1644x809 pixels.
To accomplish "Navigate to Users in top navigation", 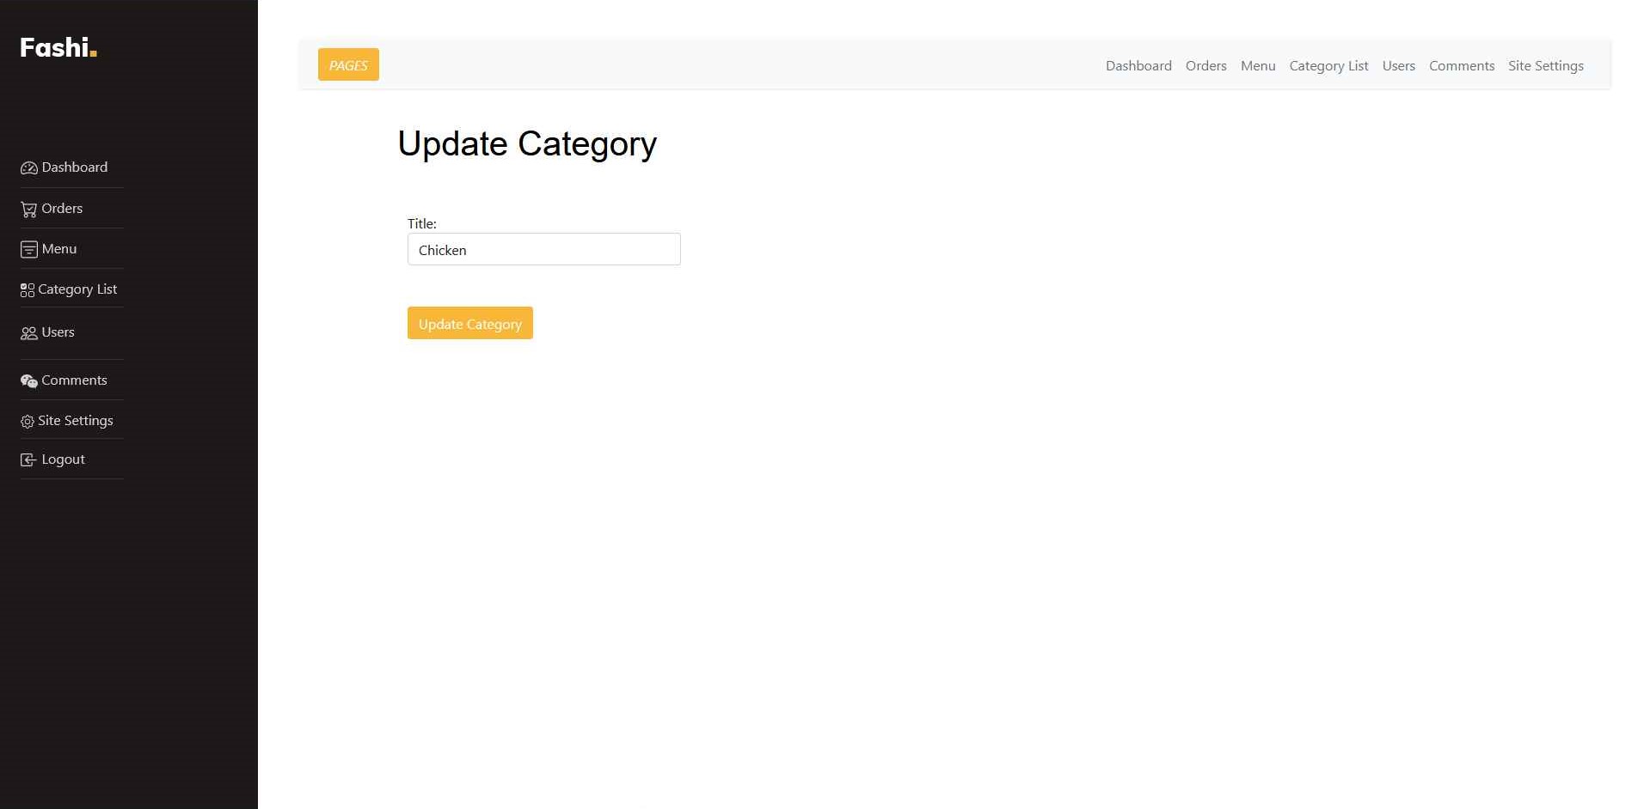I will (1398, 66).
